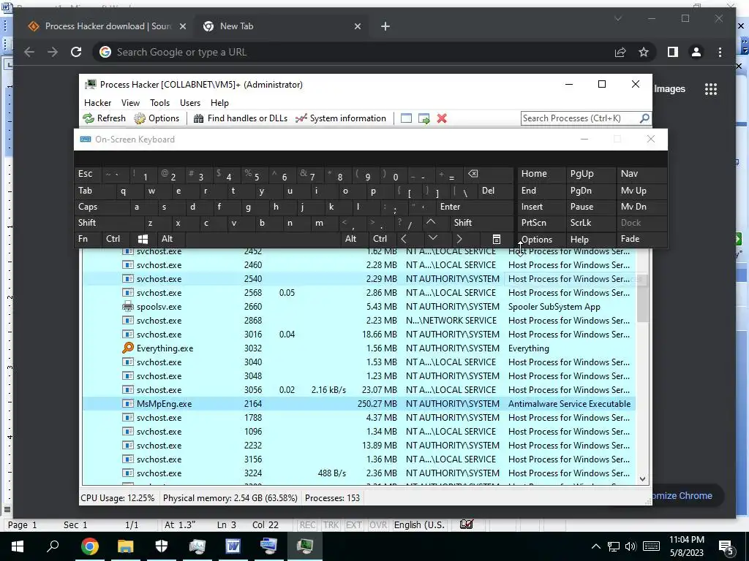Toggle left Alt key on On-Screen Keyboard
Image resolution: width=749 pixels, height=561 pixels.
tap(170, 239)
